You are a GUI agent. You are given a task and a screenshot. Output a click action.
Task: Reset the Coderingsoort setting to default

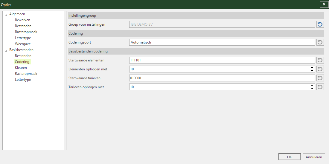(x=320, y=42)
